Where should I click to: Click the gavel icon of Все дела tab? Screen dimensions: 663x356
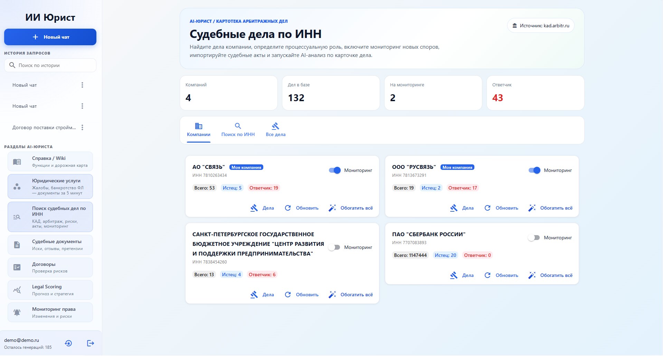click(x=275, y=126)
